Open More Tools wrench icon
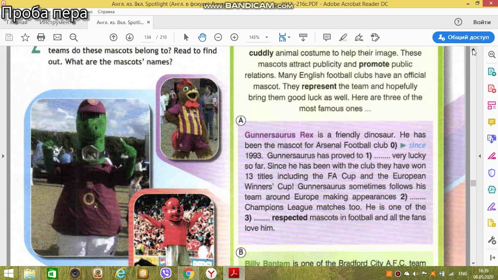The height and width of the screenshot is (280, 498). click(492, 240)
